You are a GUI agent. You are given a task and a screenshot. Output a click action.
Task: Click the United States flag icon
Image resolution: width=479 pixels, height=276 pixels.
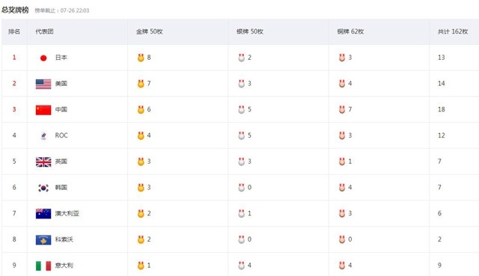[x=43, y=84]
